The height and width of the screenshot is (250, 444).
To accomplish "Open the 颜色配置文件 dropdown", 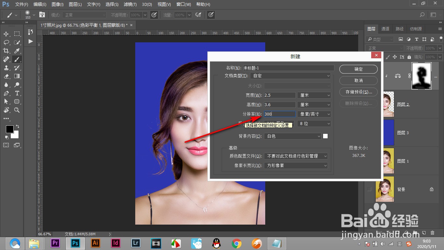I will click(296, 156).
